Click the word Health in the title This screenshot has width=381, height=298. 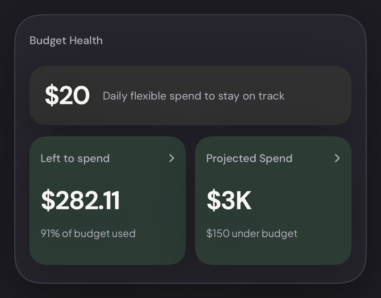pyautogui.click(x=86, y=40)
